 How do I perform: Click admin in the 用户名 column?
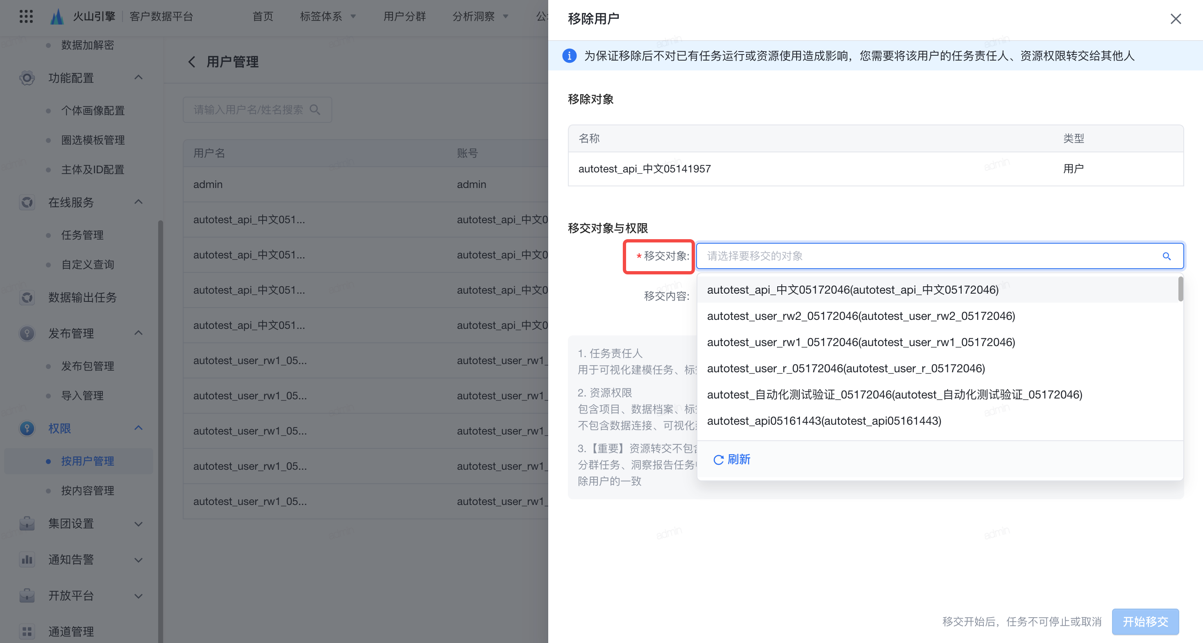click(x=208, y=184)
